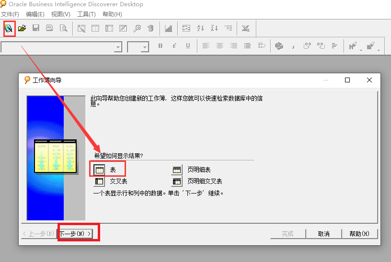Viewport: 391px width, 262px height.
Task: Expand the font name dropdown
Action: [118, 47]
